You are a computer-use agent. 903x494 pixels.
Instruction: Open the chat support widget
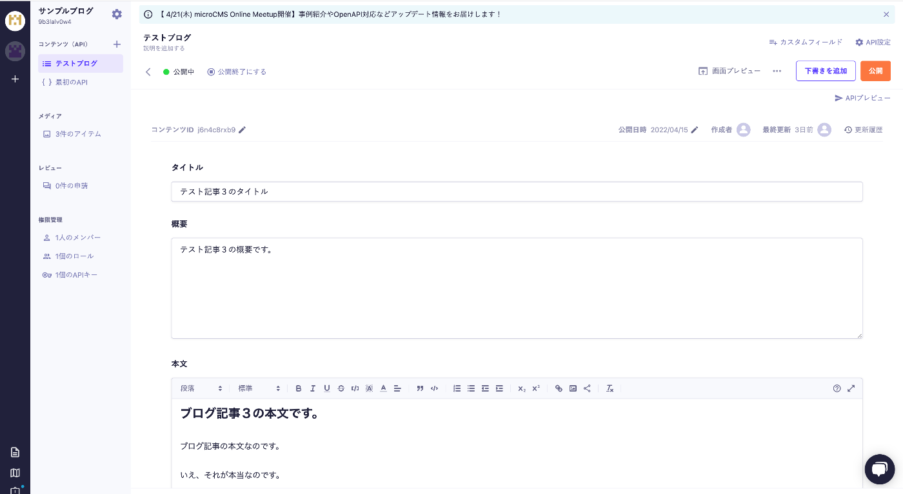click(879, 469)
